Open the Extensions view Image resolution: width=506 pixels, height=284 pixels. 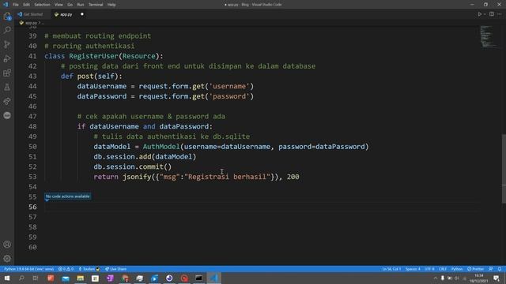click(x=7, y=73)
